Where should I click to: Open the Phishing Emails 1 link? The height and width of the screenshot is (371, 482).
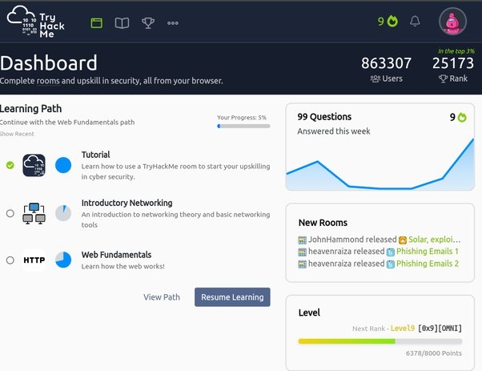tap(428, 252)
